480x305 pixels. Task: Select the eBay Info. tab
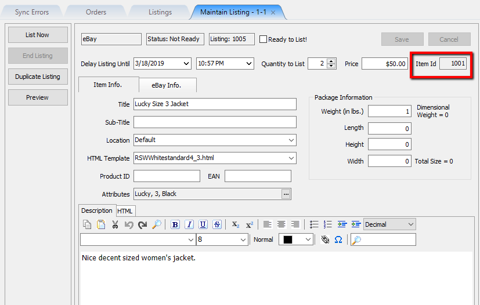[x=167, y=85]
